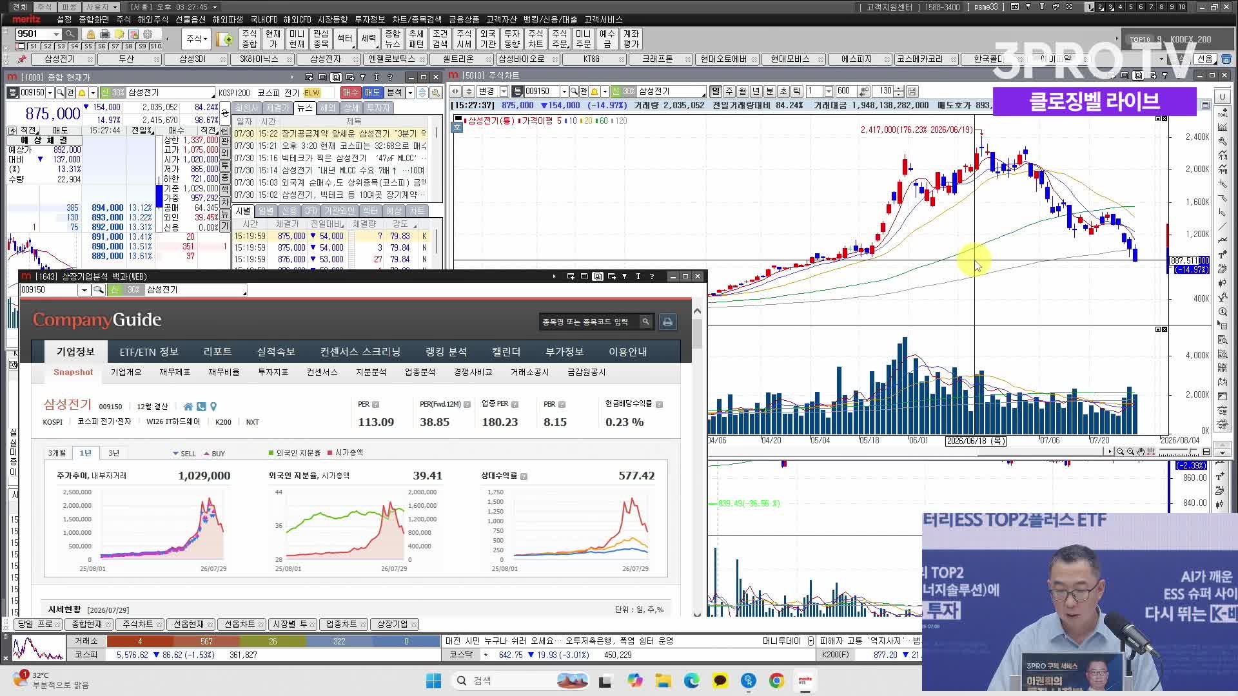This screenshot has width=1238, height=696.
Task: Open the 분석 dropdown arrow in 종합 현재가
Action: pyautogui.click(x=410, y=93)
